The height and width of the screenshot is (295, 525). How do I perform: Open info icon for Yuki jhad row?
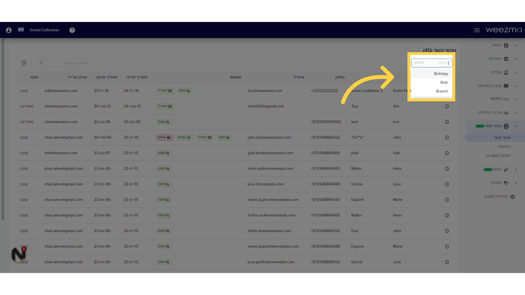447,153
